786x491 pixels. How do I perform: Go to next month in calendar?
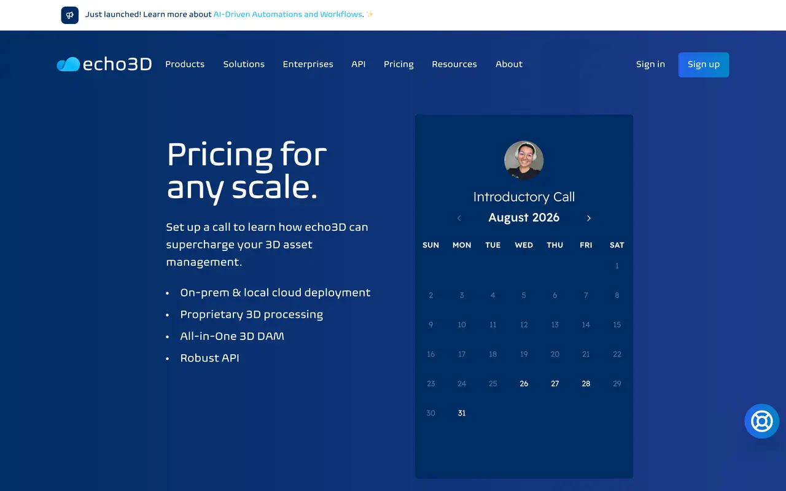[588, 218]
